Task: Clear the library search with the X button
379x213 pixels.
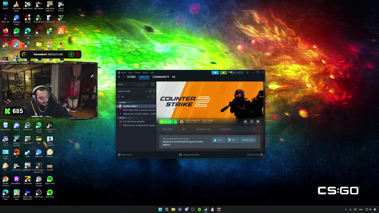Action: point(148,97)
